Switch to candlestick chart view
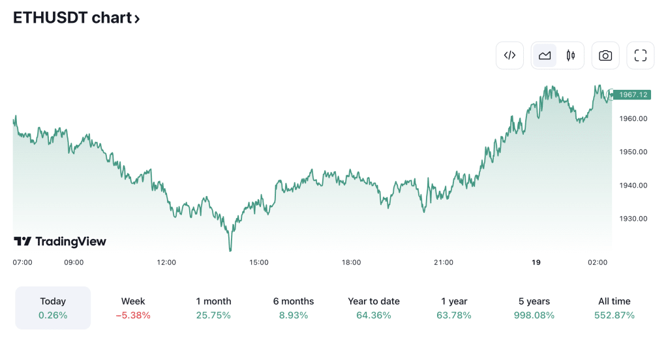 click(x=571, y=55)
